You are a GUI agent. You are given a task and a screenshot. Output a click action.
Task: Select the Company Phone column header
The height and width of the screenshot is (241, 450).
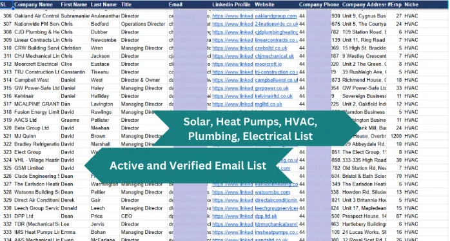tap(319, 5)
